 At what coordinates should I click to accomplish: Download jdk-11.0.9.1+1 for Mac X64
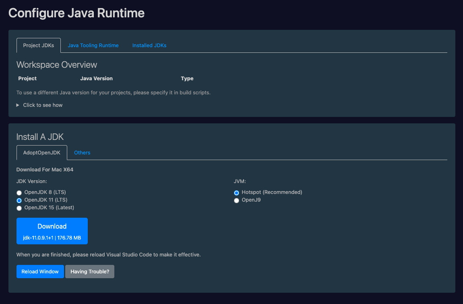[x=52, y=231]
